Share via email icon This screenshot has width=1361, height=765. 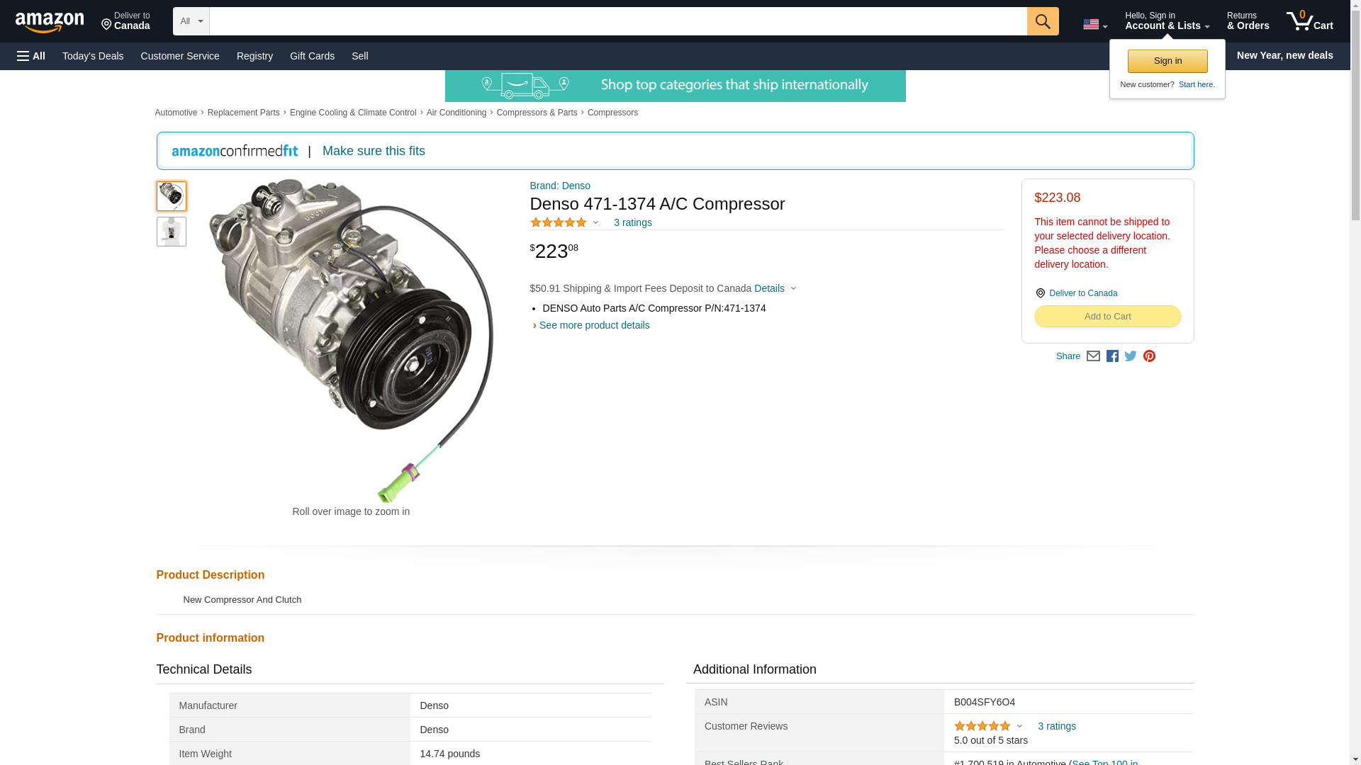click(x=1093, y=356)
